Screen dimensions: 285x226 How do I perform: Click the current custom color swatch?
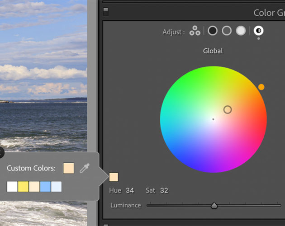point(68,168)
